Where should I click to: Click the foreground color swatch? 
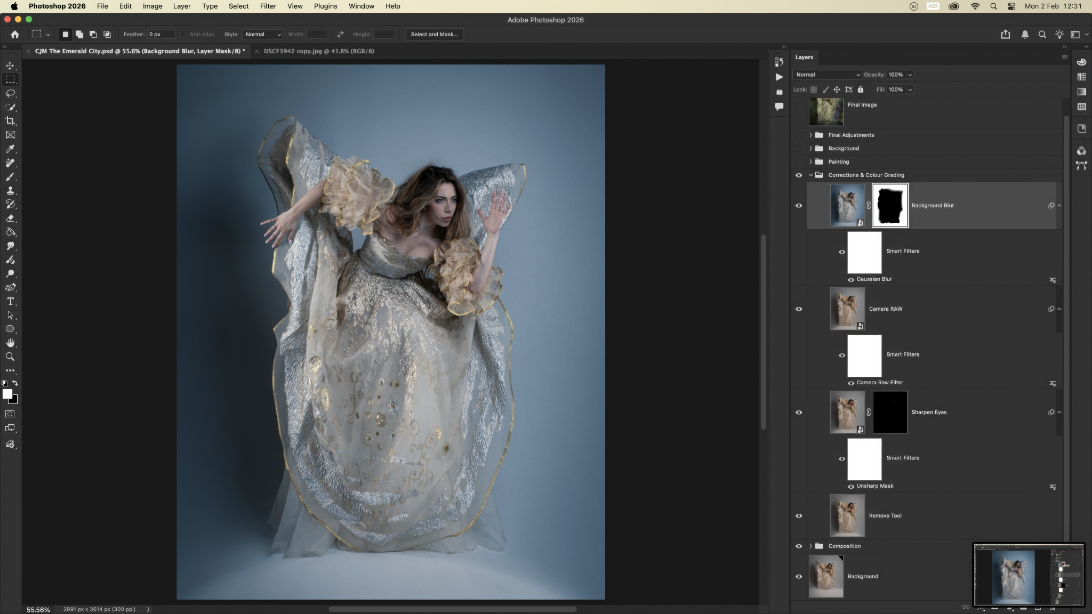[7, 394]
